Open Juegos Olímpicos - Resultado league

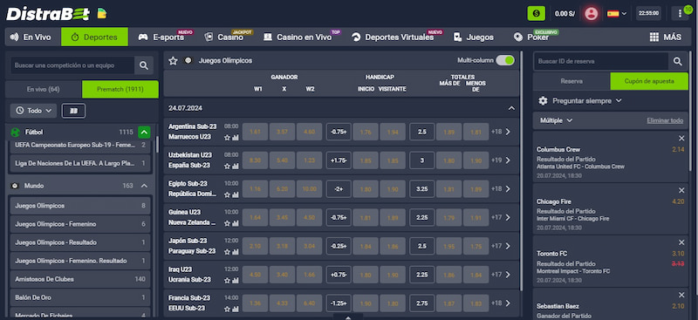(80, 242)
